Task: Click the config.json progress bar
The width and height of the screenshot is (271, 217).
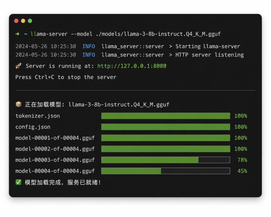Action: click(x=166, y=127)
